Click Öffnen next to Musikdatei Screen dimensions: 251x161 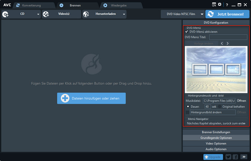pyautogui.click(x=241, y=101)
